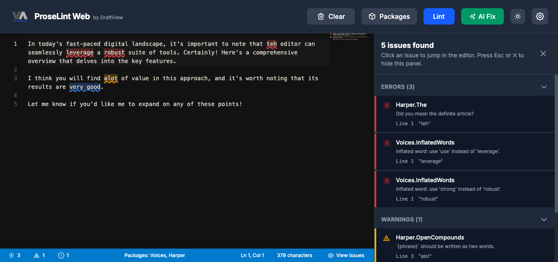The height and width of the screenshot is (262, 558).
Task: Select the 'leverage' inflated word issue description
Action: (448, 151)
